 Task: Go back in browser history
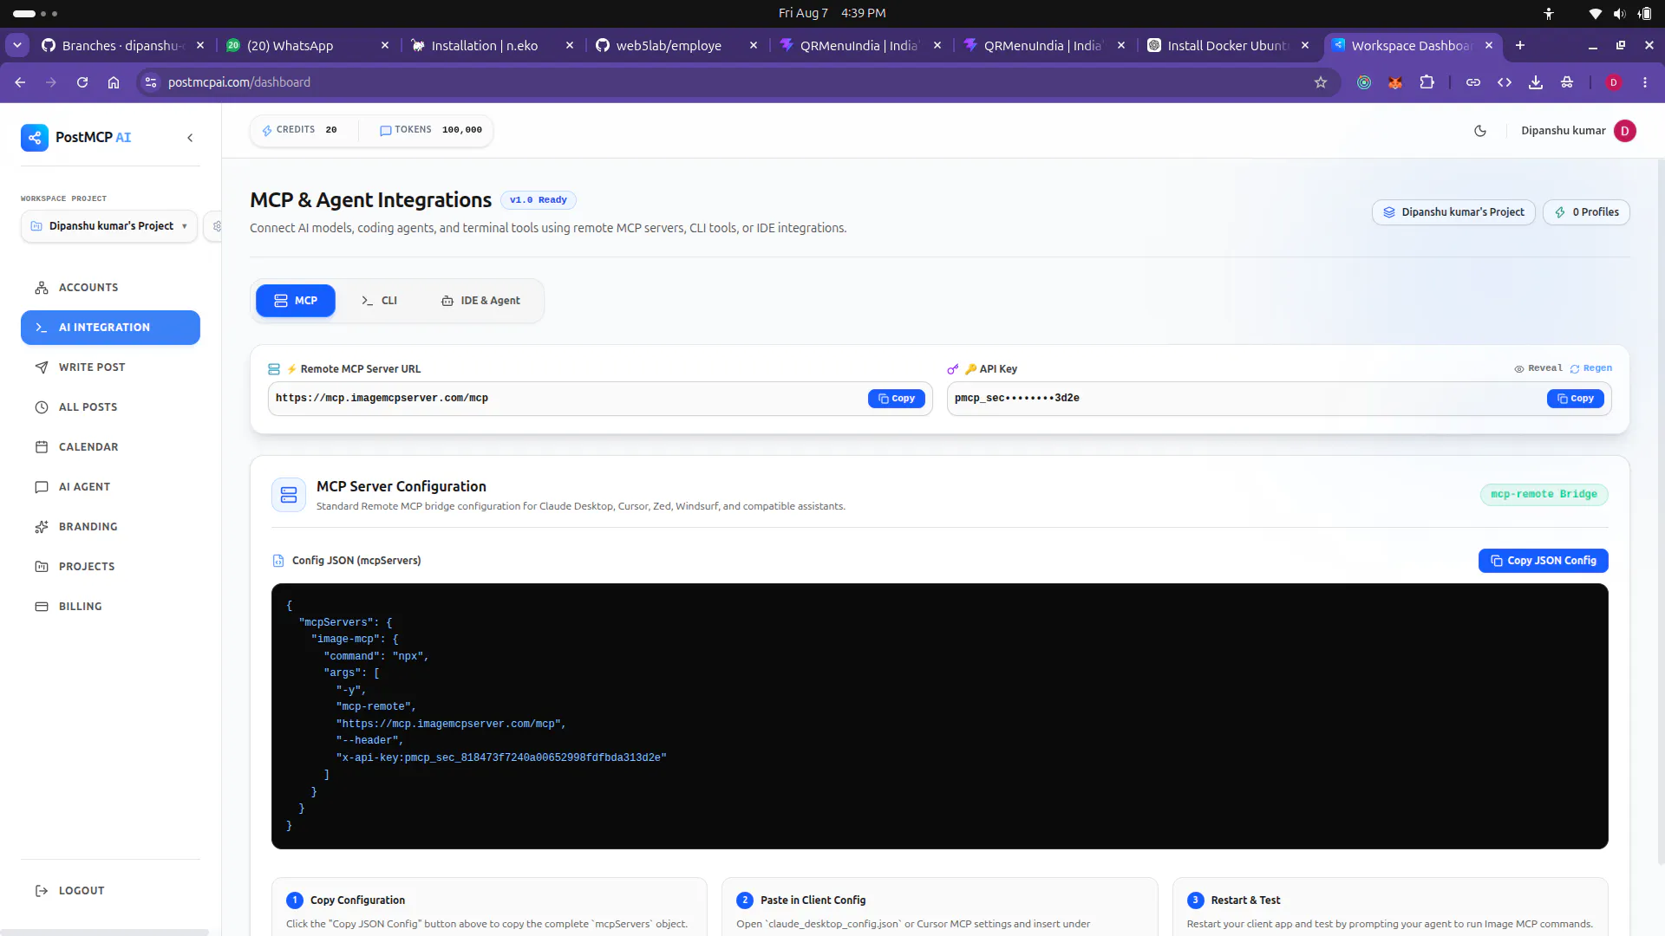[20, 82]
